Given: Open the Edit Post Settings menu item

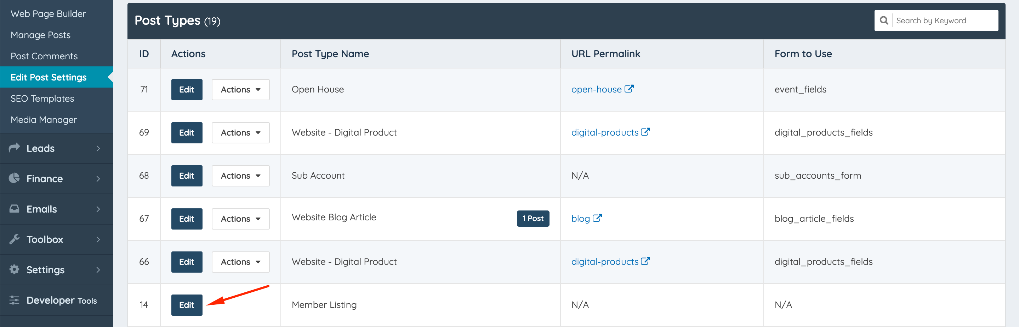Looking at the screenshot, I should (x=49, y=77).
